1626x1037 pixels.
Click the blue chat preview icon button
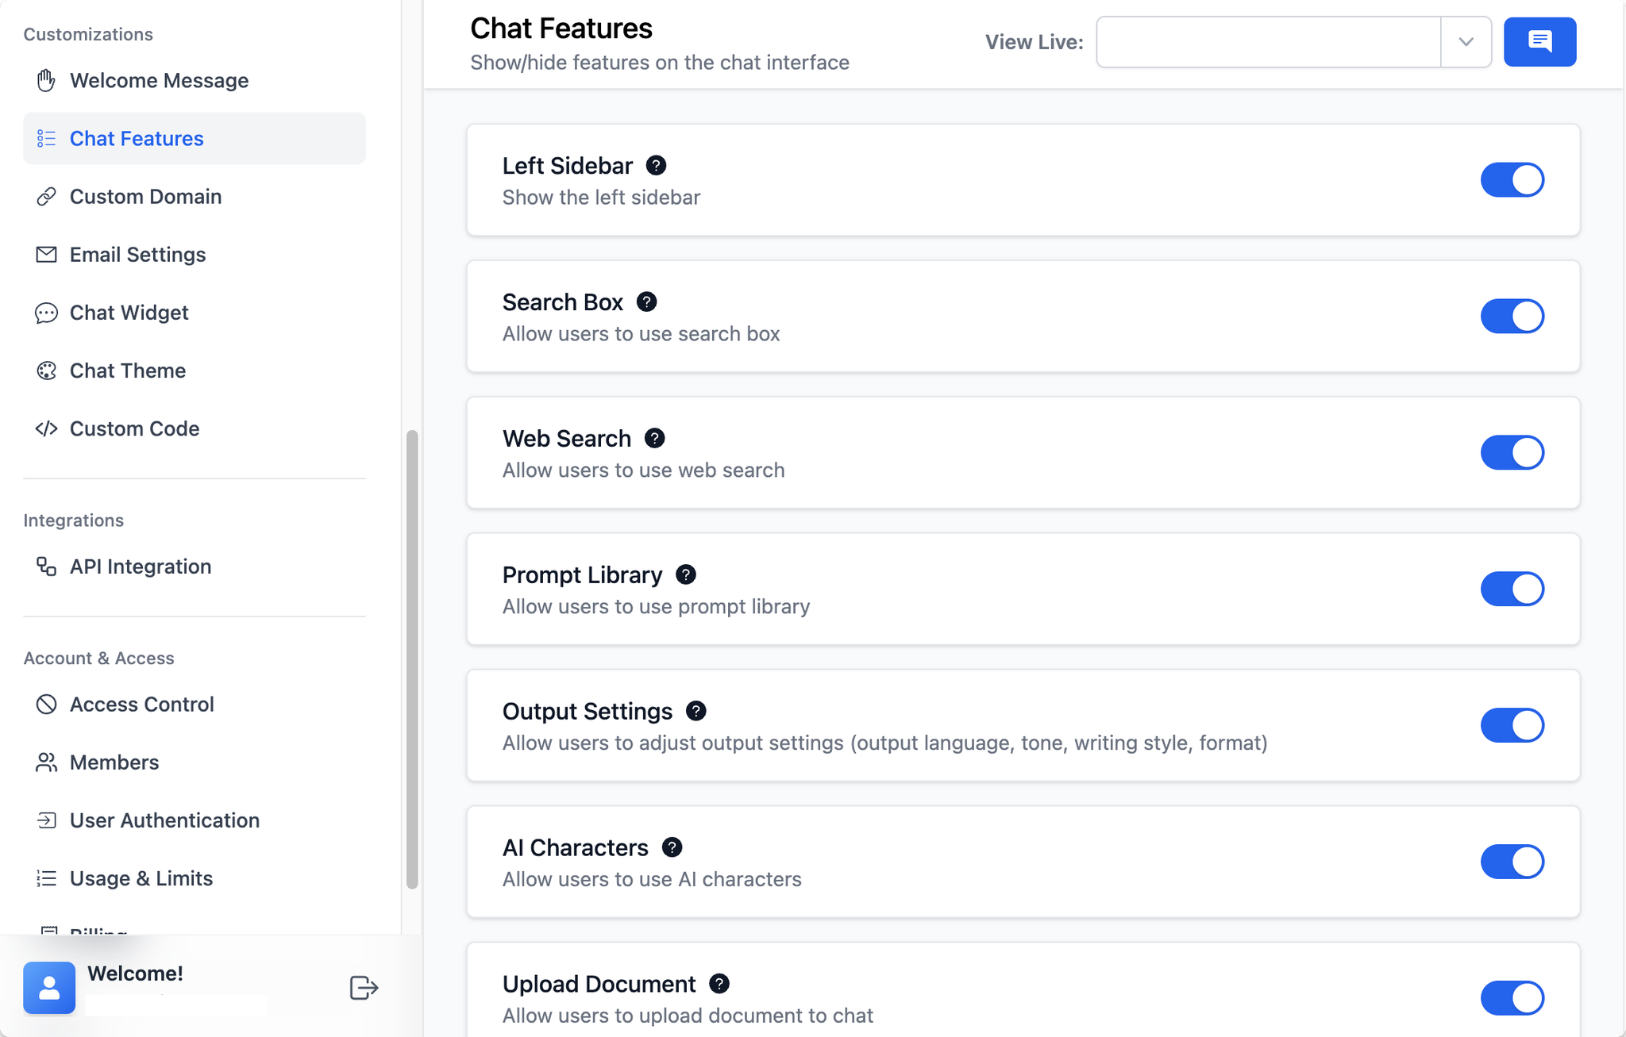1539,42
